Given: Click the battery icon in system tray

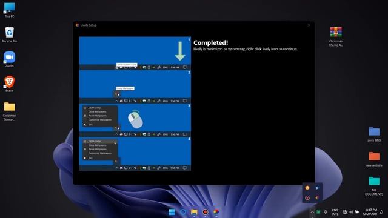Looking at the screenshot, I should (357, 212).
